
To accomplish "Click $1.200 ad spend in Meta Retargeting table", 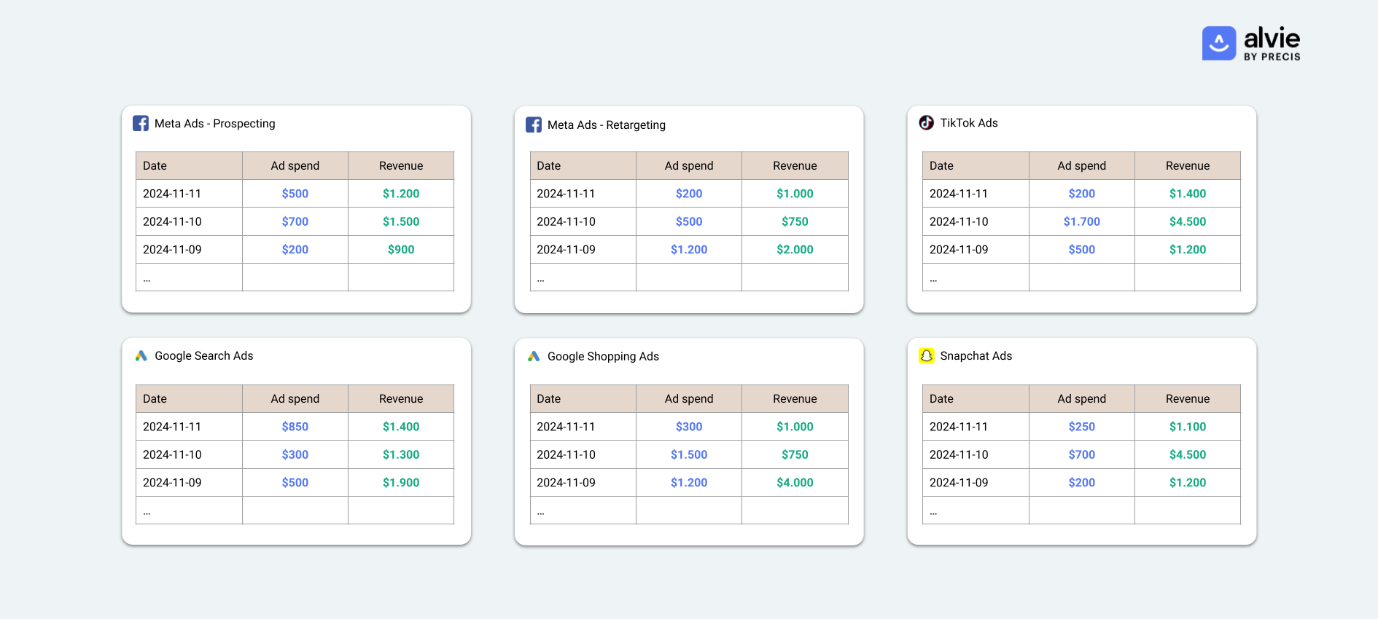I will pyautogui.click(x=689, y=249).
